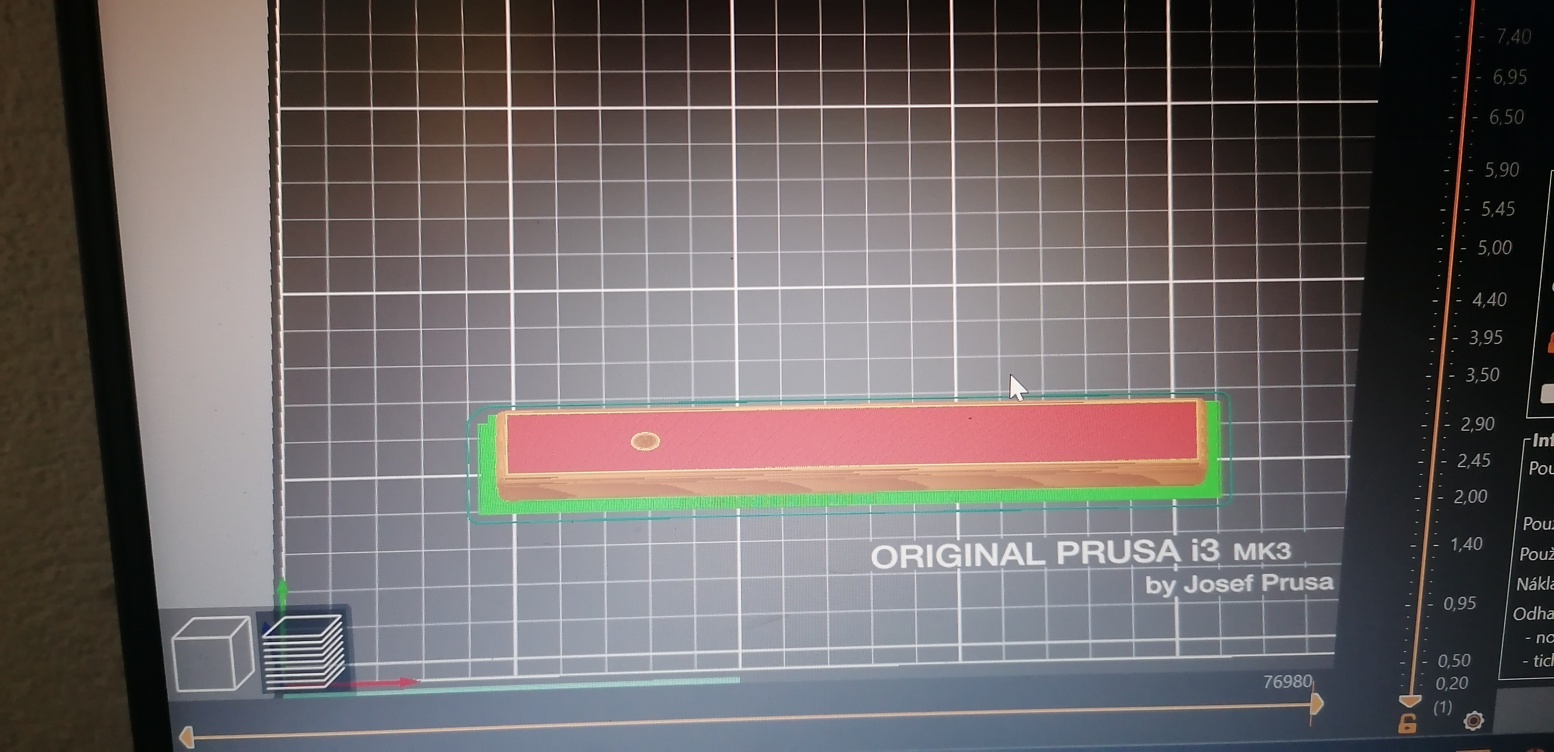Jump to layer height 0,95 on ruler
The height and width of the screenshot is (752, 1554).
1459,603
